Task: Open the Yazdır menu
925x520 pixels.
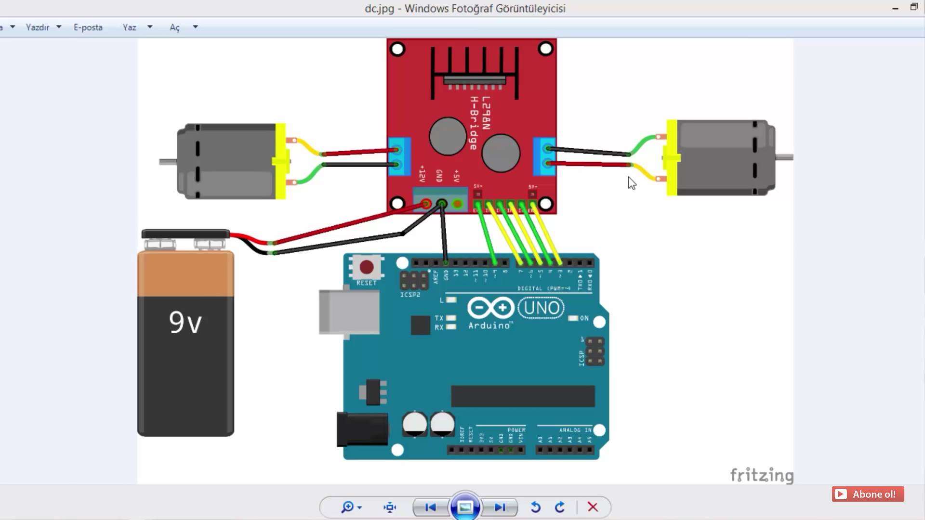Action: tap(38, 27)
